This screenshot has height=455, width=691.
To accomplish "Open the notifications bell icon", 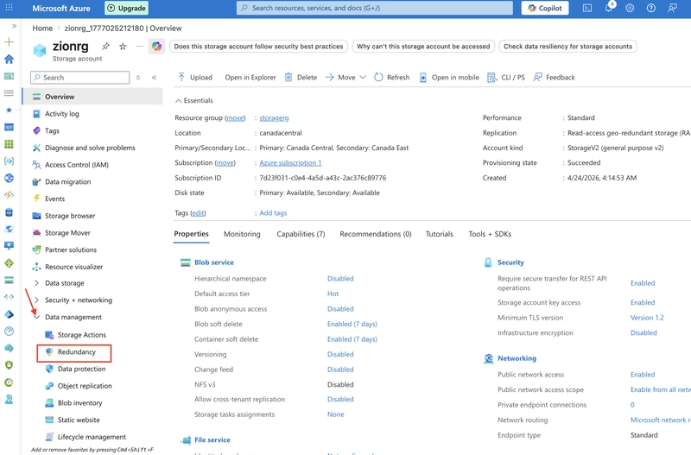I will (609, 8).
